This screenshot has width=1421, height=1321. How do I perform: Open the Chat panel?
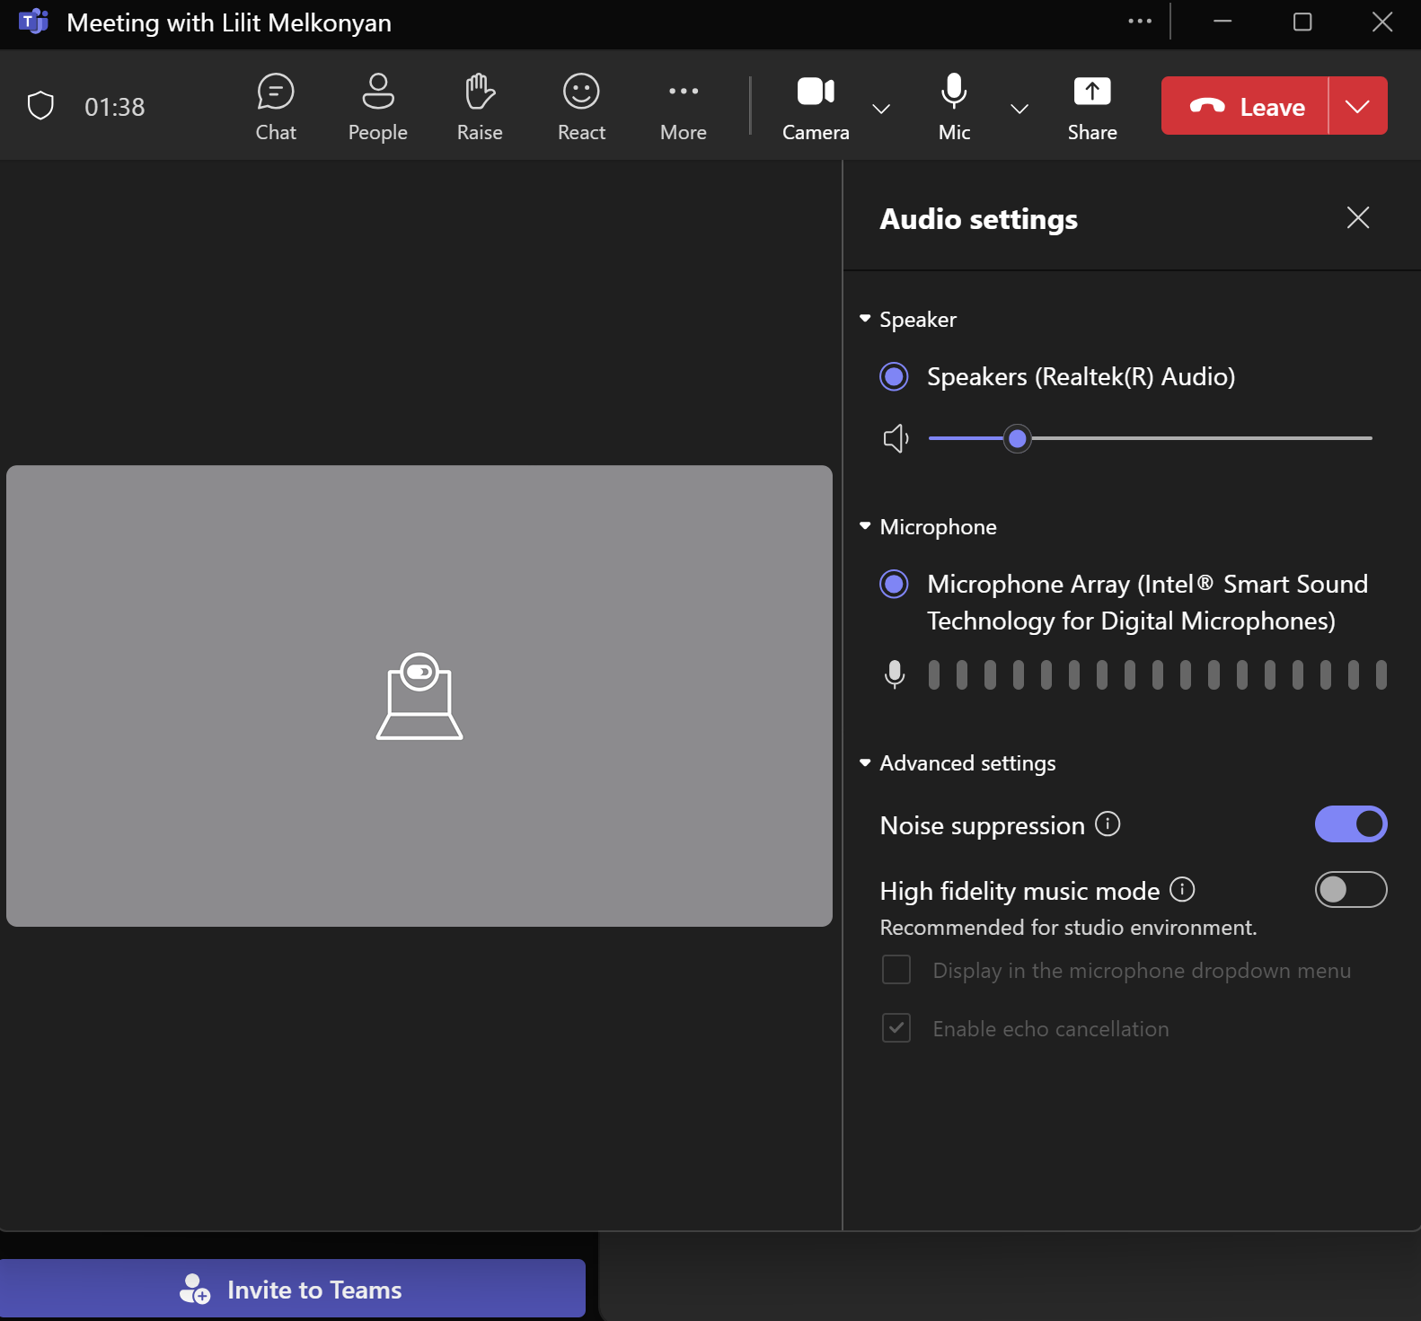pos(276,108)
